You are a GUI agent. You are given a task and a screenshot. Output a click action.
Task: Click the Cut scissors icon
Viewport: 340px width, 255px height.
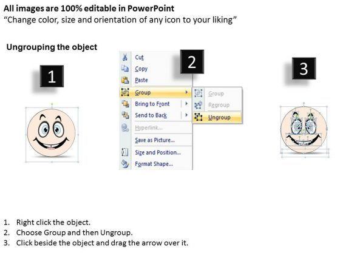click(x=125, y=57)
